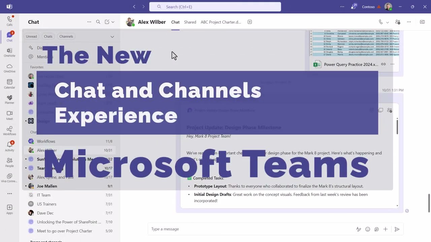Open Meet in the sidebar

9,115
